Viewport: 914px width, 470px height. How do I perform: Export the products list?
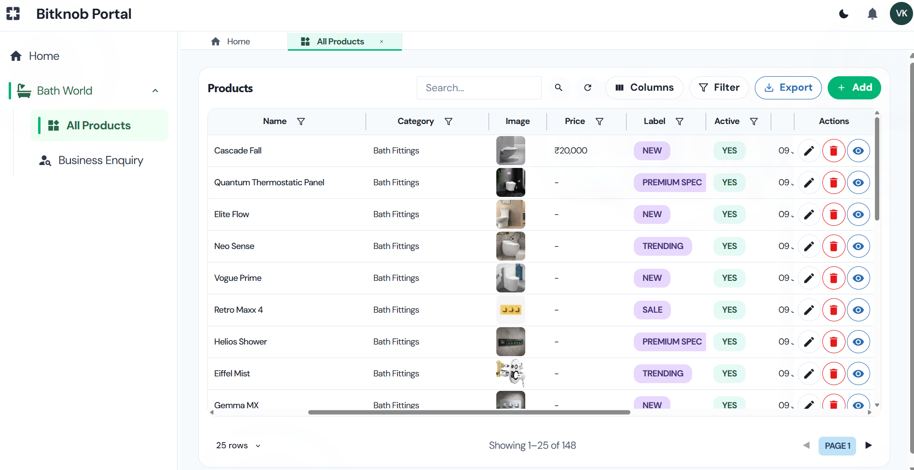click(788, 87)
